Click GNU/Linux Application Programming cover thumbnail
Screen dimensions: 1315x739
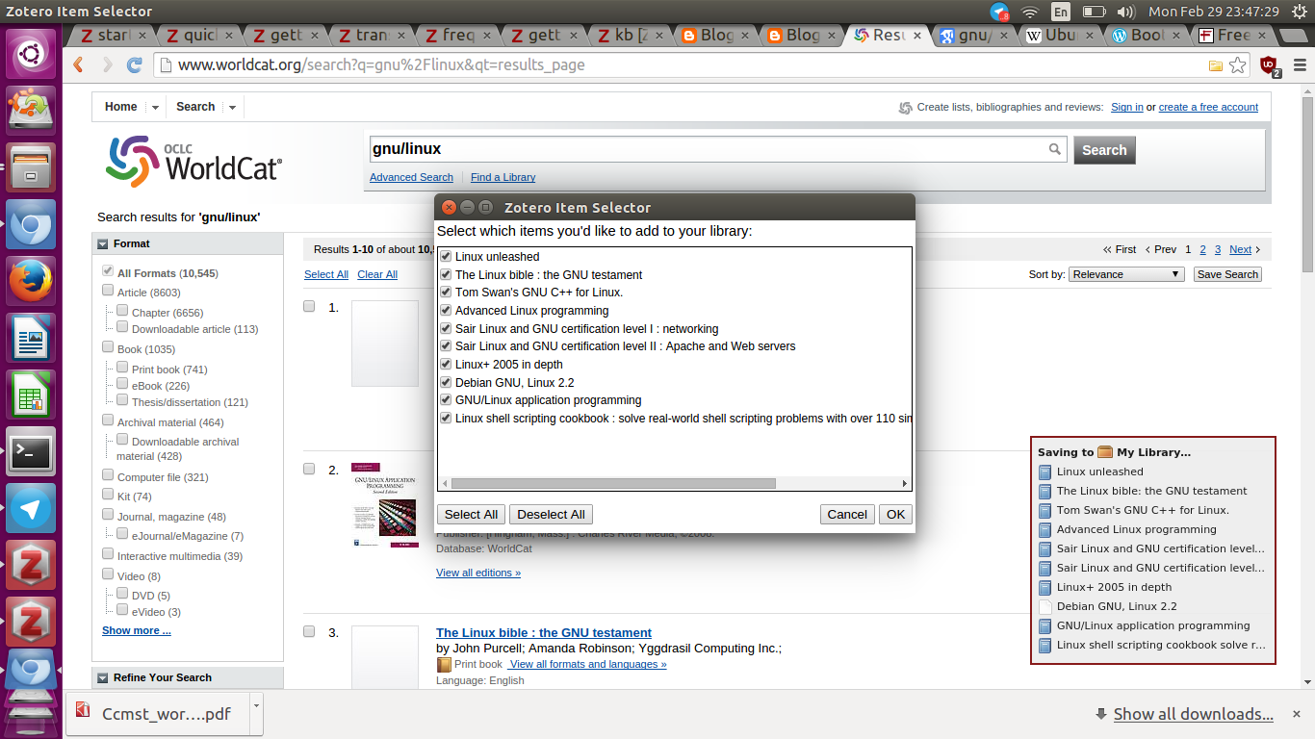click(384, 505)
